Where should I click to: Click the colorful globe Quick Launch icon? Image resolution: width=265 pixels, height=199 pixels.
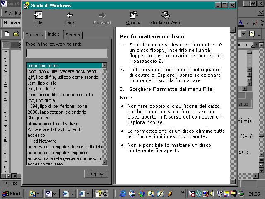[x=142, y=194]
